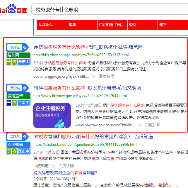Click 主 tag under 滨海宣传

9,103
